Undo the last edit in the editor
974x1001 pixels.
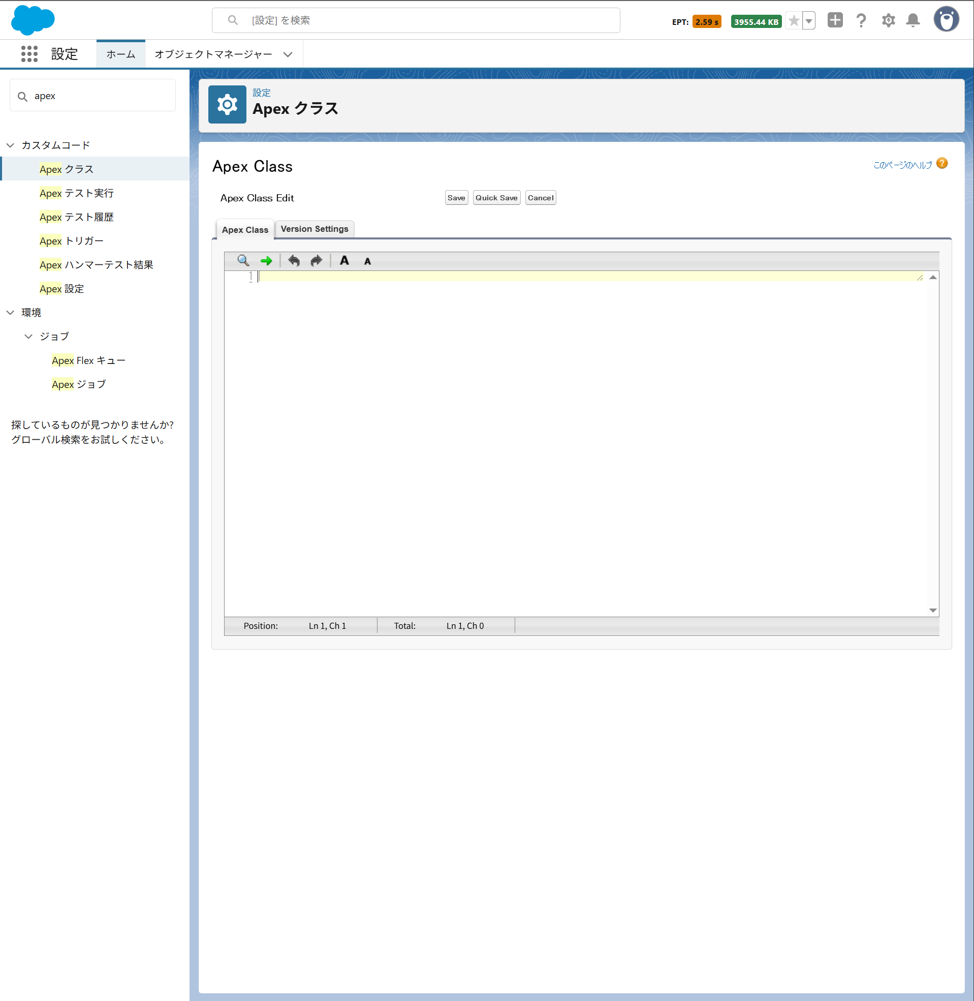point(294,261)
